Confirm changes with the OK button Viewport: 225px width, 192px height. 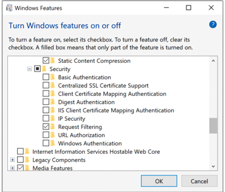click(x=159, y=181)
